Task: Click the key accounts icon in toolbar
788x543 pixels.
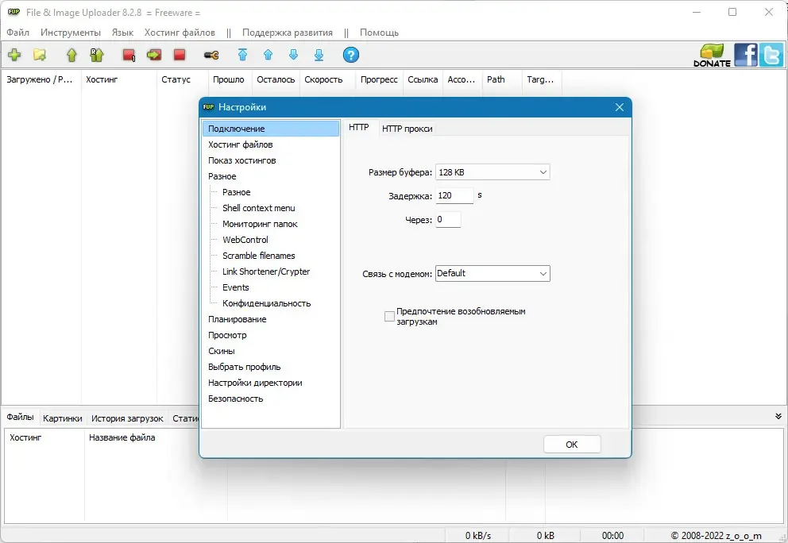Action: pos(211,55)
